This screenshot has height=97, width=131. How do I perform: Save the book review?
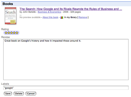point(8,94)
